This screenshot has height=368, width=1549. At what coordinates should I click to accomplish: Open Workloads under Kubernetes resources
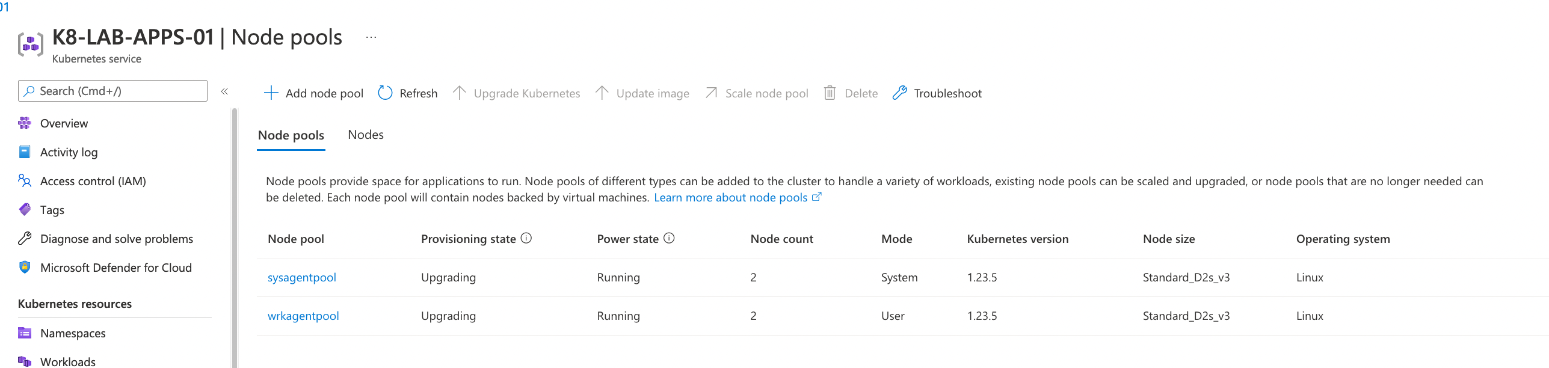tap(68, 361)
